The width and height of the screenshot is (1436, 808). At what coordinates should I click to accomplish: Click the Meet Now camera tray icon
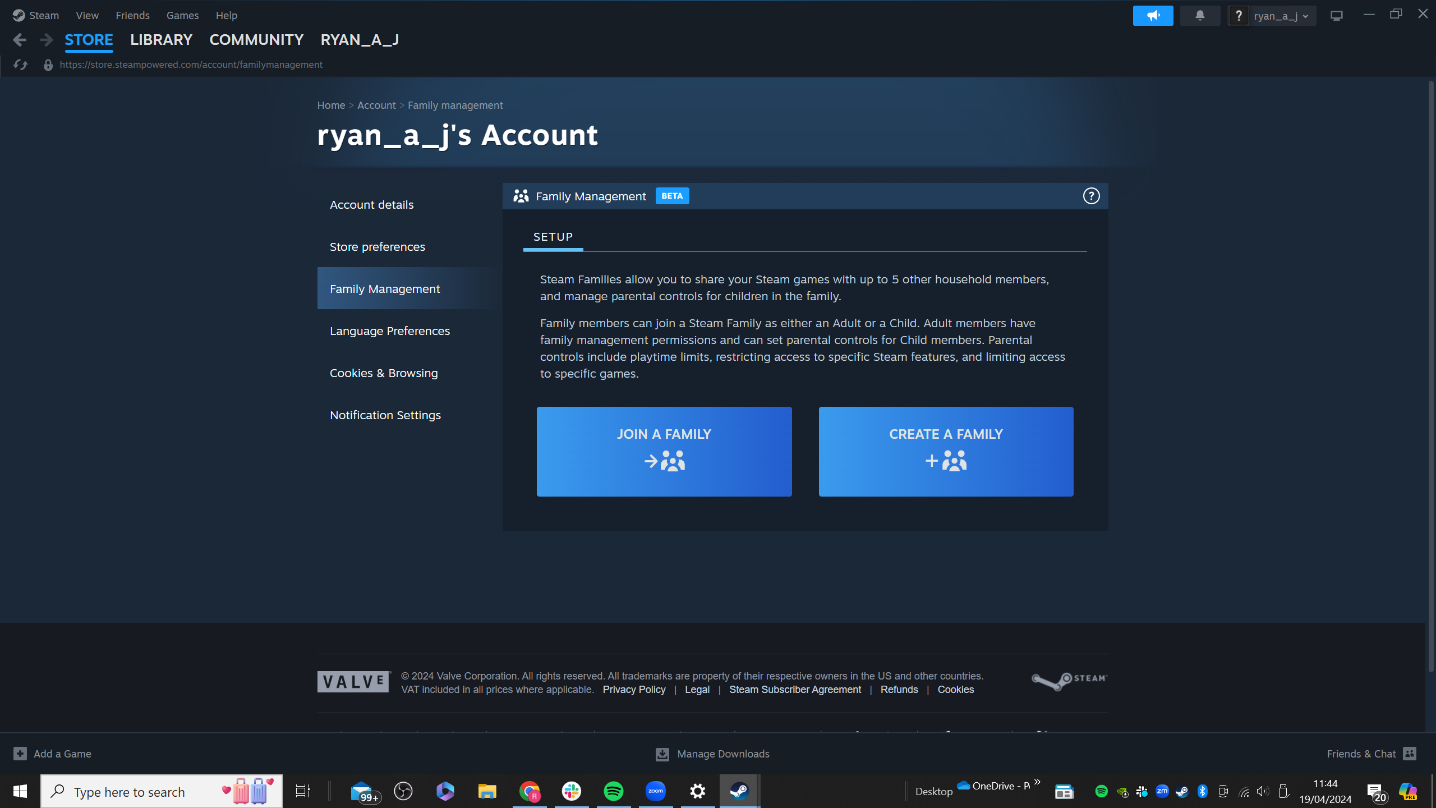tap(1223, 791)
